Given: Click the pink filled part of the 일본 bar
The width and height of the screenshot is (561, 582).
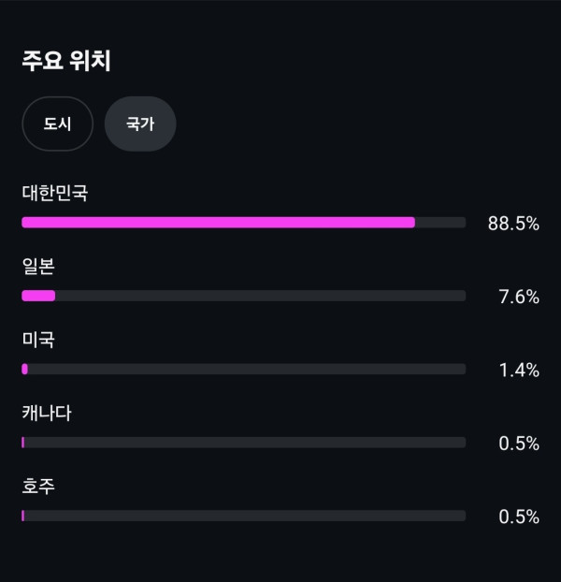Looking at the screenshot, I should coord(38,296).
